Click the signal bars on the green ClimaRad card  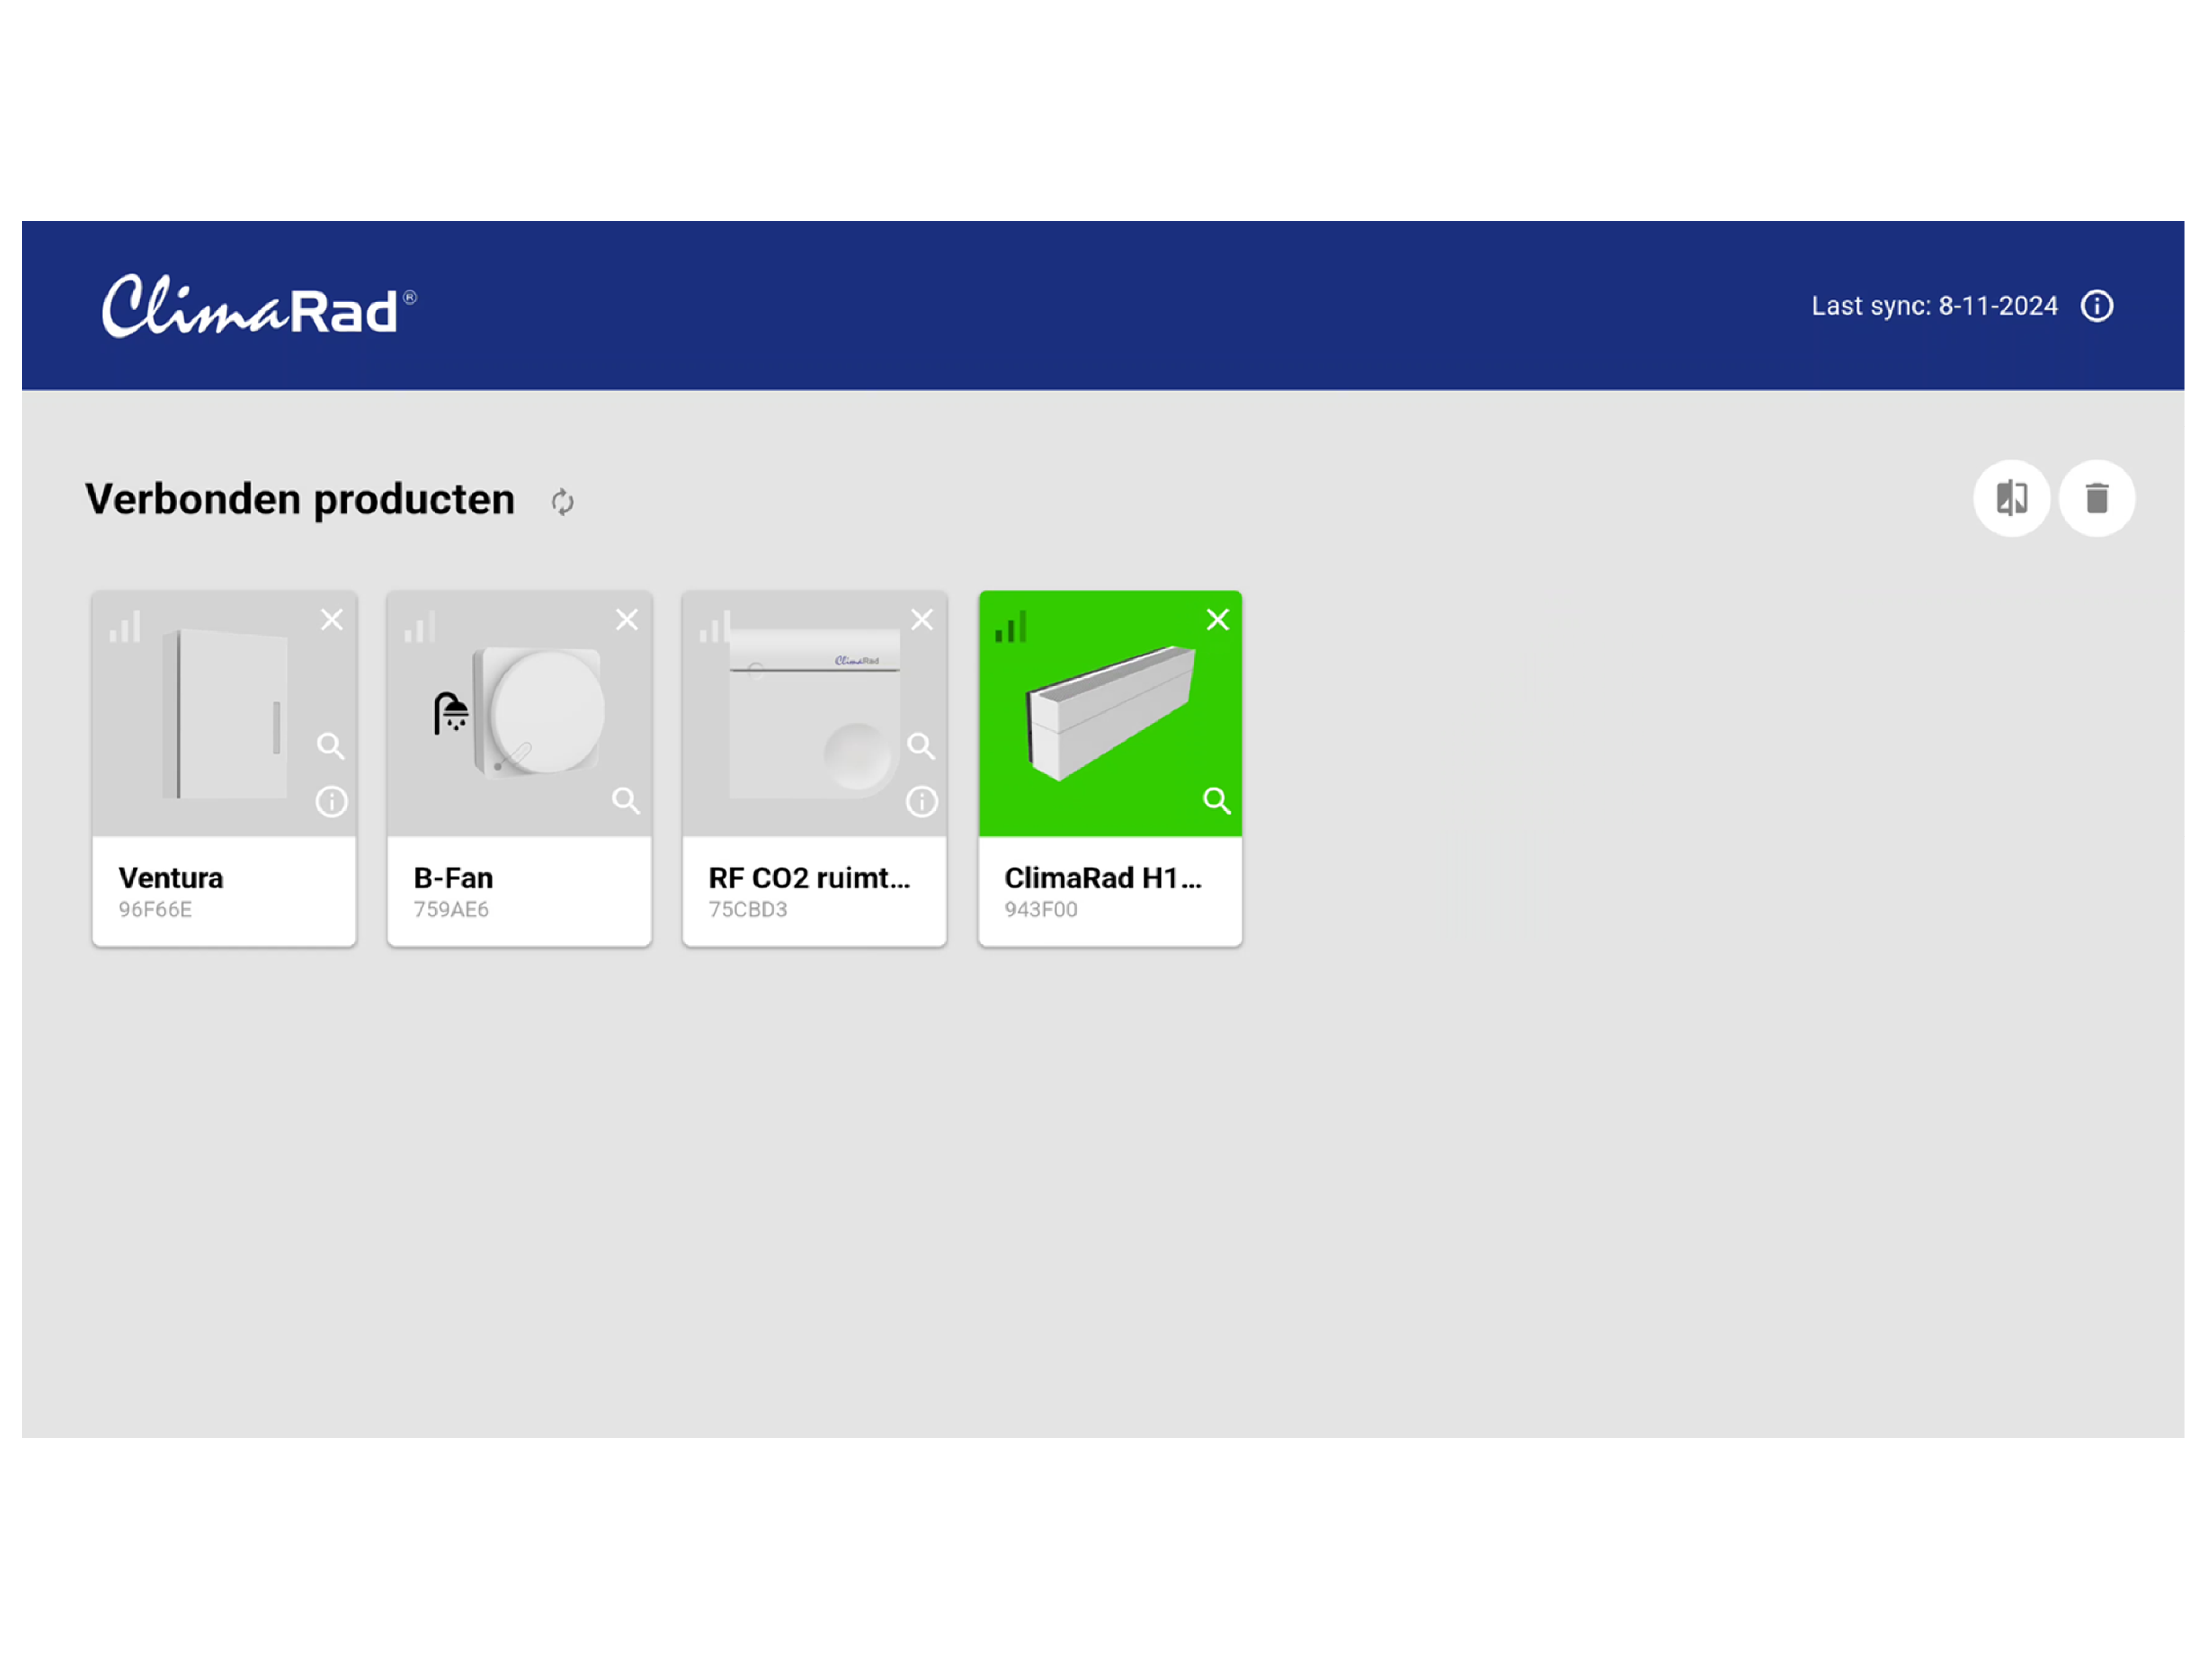point(1010,628)
